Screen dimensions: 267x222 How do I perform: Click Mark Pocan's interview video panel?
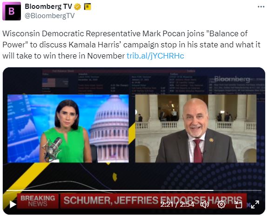(x=196, y=129)
